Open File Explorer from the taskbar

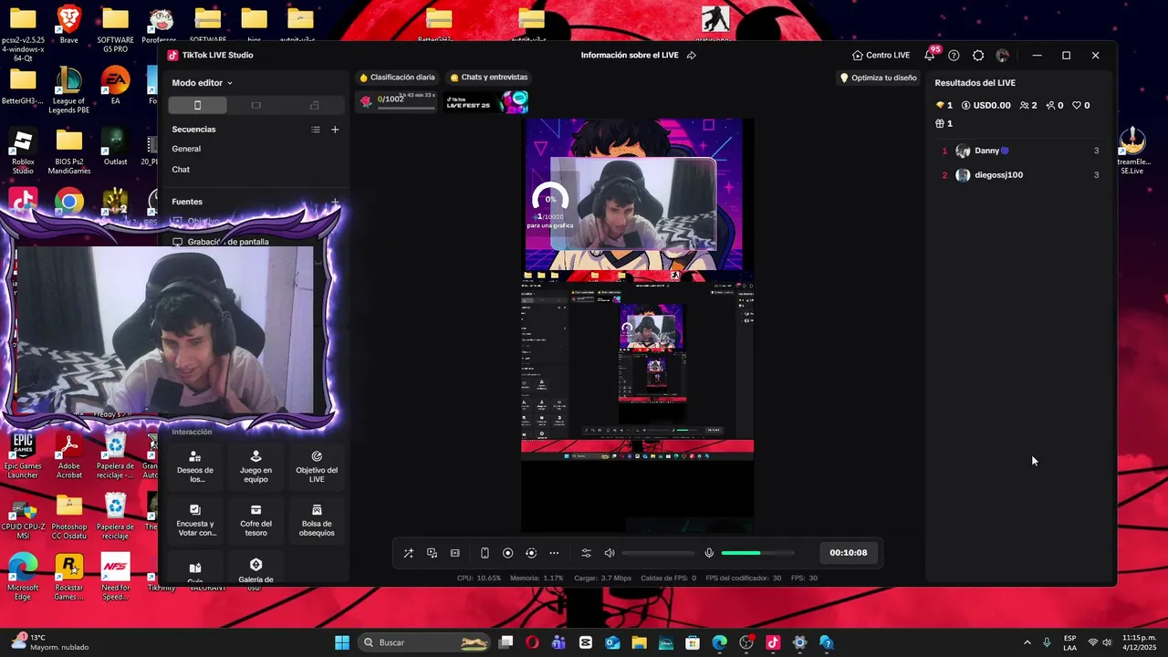(x=639, y=642)
